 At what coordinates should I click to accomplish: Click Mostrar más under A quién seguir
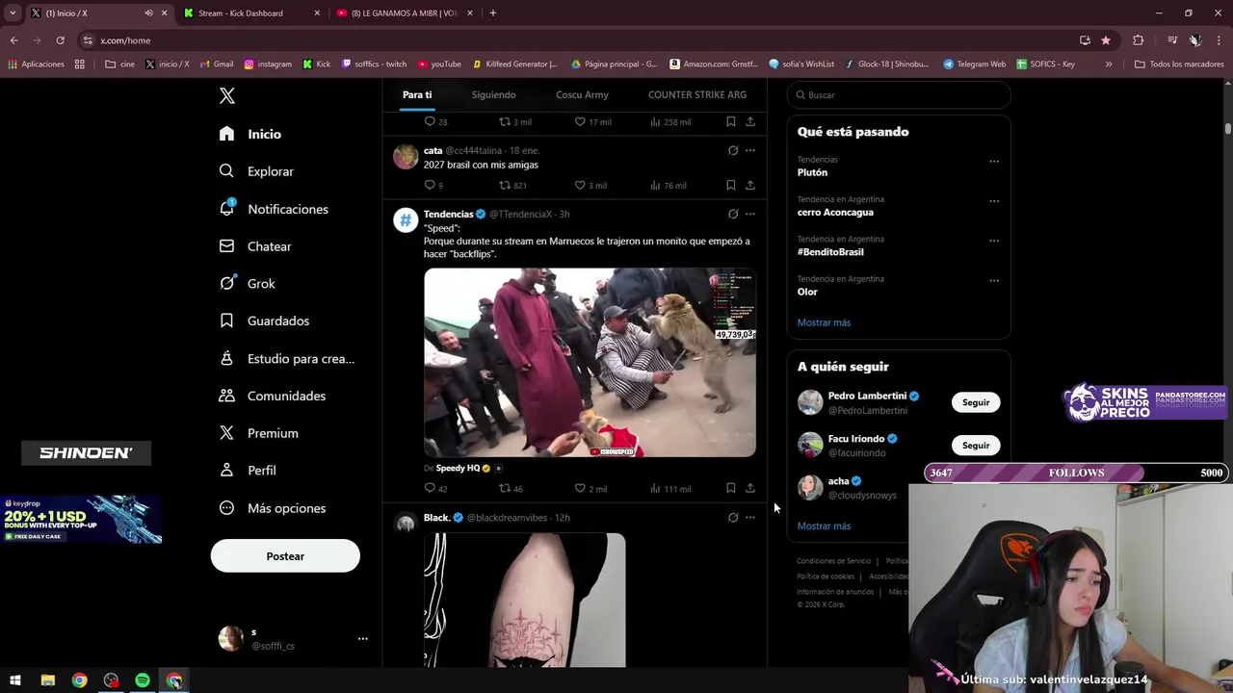click(824, 526)
